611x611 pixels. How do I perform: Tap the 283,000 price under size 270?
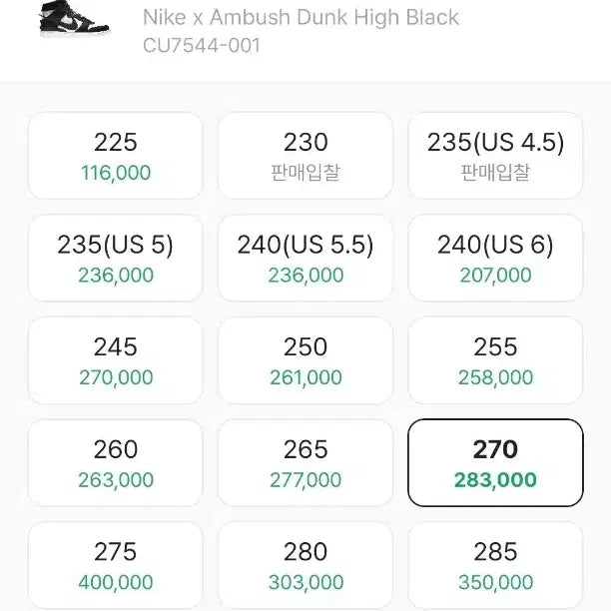(495, 480)
